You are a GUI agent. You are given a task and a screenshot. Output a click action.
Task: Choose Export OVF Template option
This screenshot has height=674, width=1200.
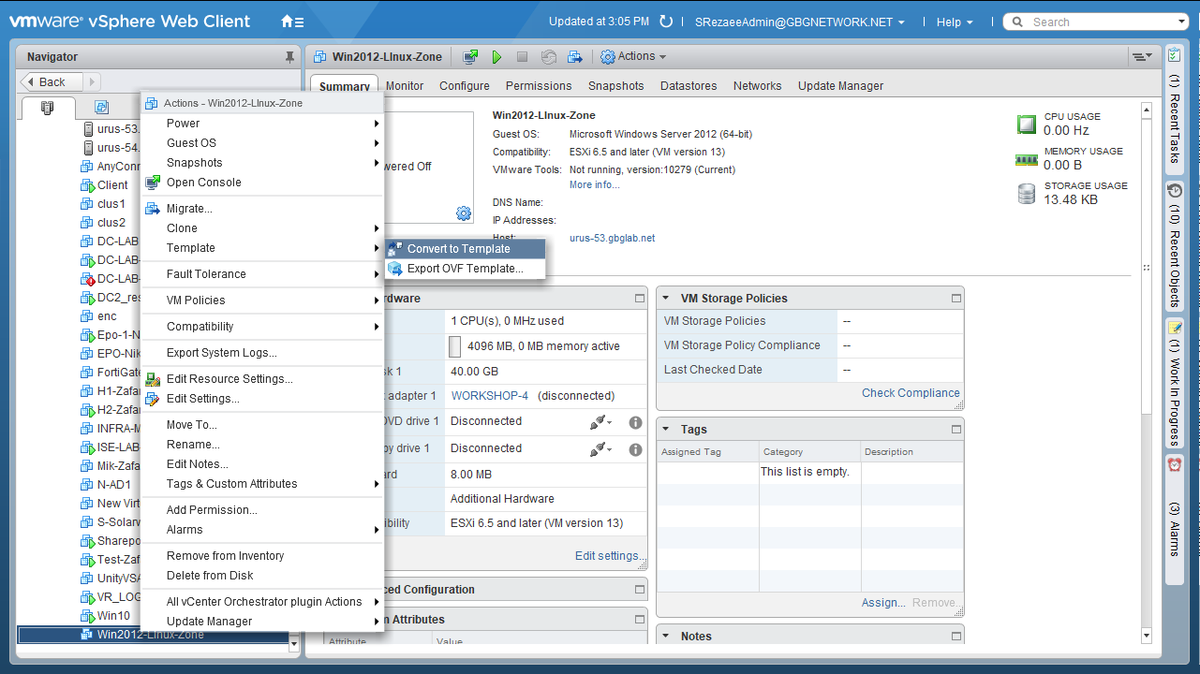point(465,269)
